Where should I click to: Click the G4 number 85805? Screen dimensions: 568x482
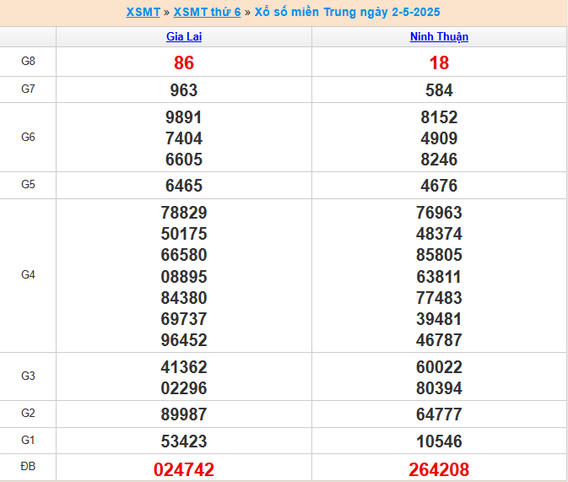tap(439, 255)
